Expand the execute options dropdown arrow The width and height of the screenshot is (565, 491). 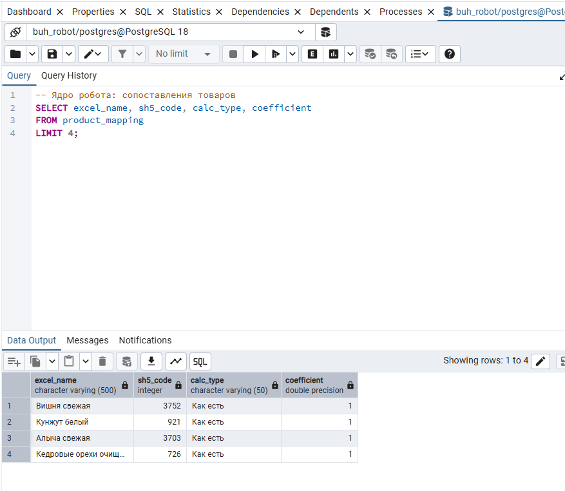(292, 54)
